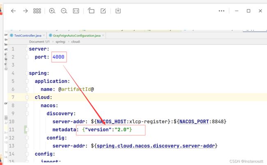
Task: Collapse the config block at line 14
Action: click(x=27, y=154)
